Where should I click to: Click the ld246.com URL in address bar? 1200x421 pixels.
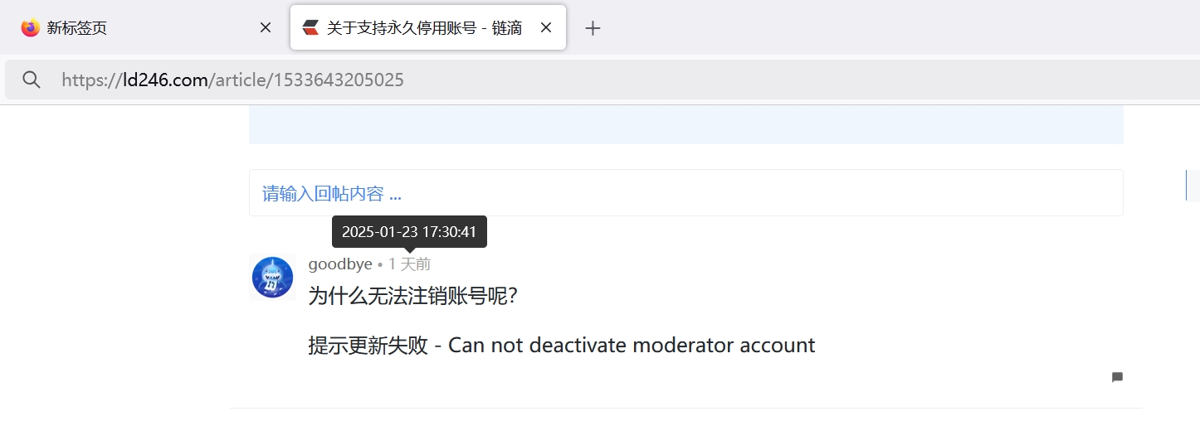[165, 80]
